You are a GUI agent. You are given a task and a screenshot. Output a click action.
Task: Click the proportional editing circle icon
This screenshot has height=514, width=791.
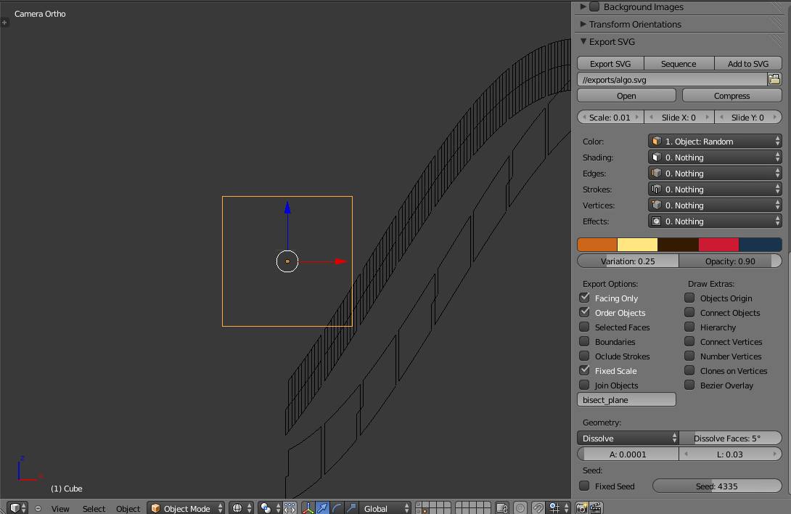[520, 508]
